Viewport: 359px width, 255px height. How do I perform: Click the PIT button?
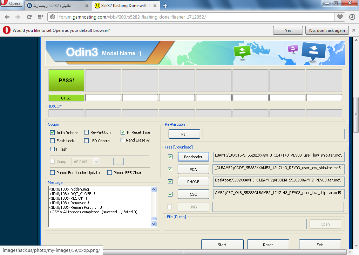click(x=184, y=134)
